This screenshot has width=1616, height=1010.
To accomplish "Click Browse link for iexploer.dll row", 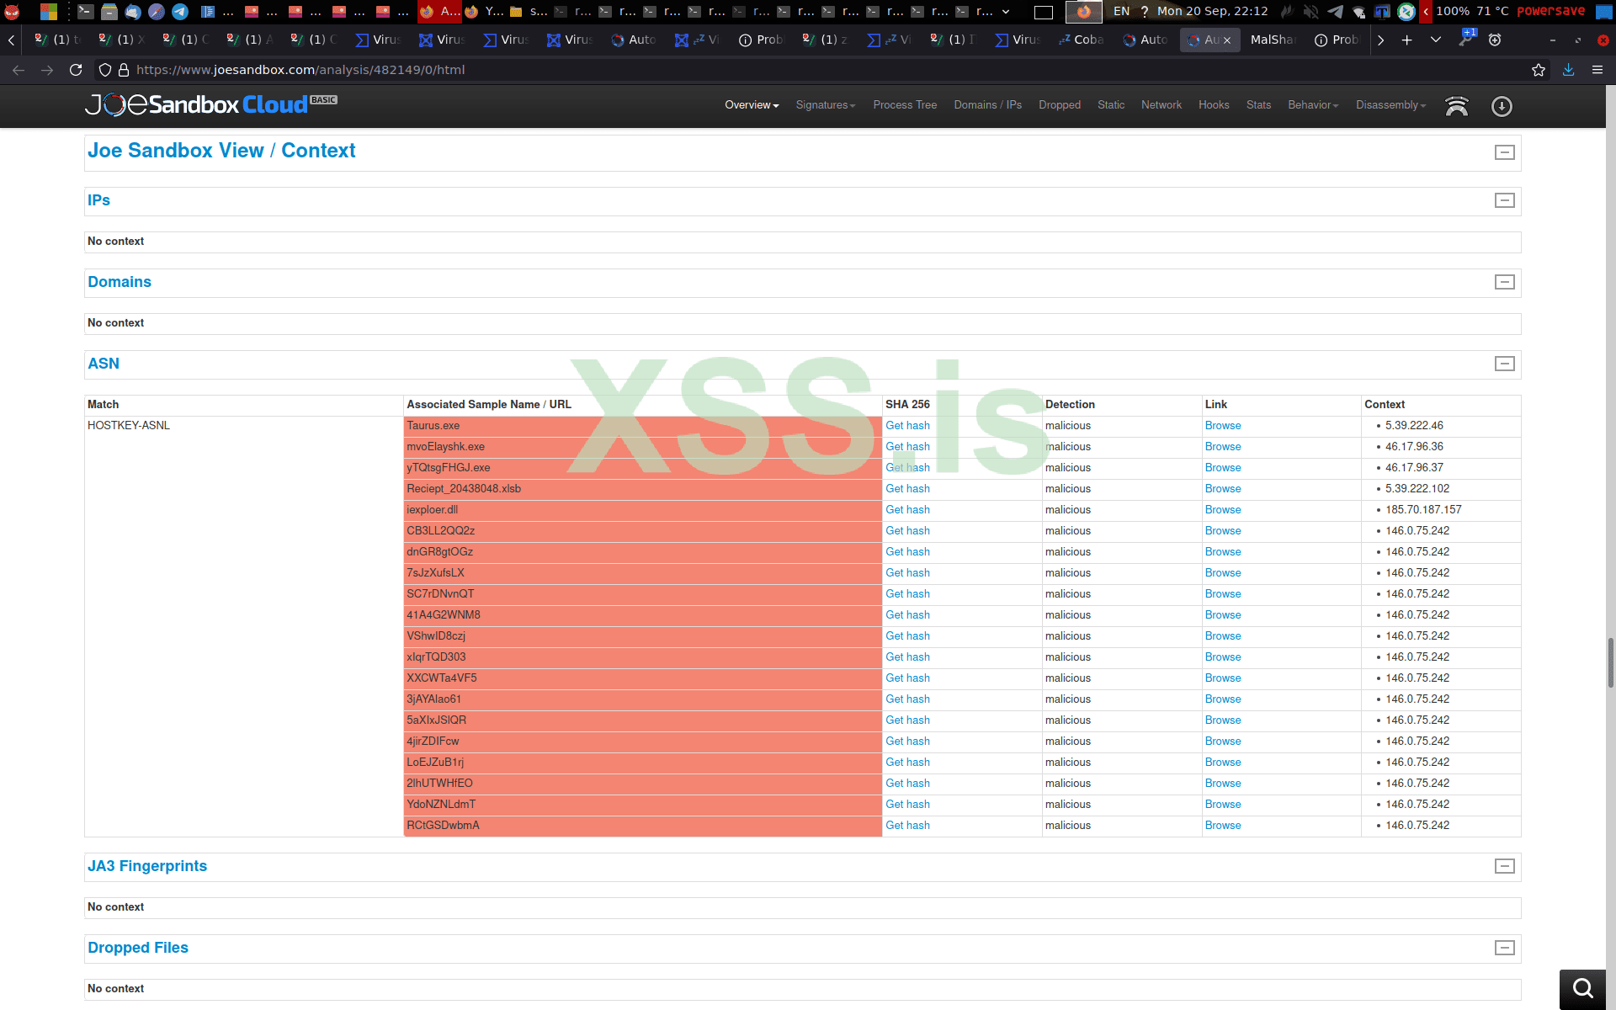I will click(x=1222, y=510).
